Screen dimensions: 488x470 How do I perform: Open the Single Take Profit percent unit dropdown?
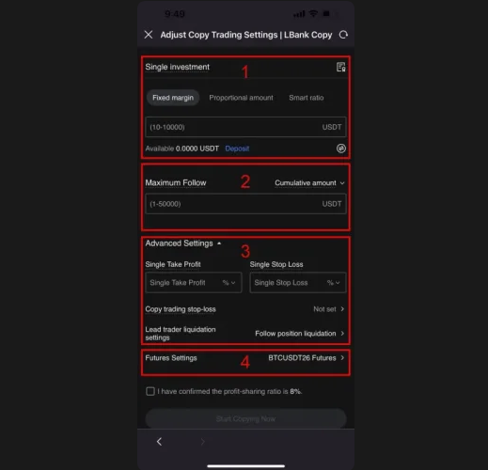tap(228, 283)
